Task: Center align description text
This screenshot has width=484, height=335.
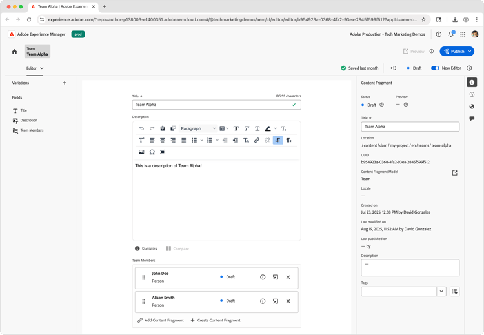Action: click(x=163, y=140)
